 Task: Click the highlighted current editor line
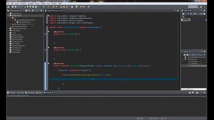[x=114, y=79]
